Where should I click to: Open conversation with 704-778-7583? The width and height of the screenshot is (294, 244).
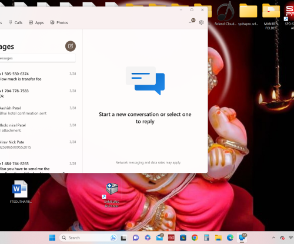[x=38, y=93]
